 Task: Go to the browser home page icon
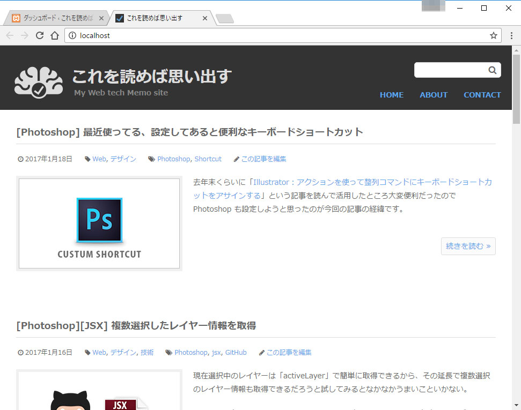point(55,35)
